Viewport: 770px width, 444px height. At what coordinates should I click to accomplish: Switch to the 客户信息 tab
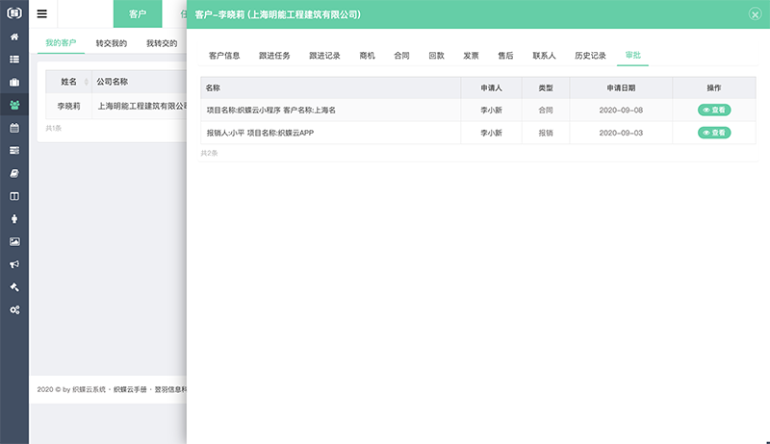tap(224, 56)
